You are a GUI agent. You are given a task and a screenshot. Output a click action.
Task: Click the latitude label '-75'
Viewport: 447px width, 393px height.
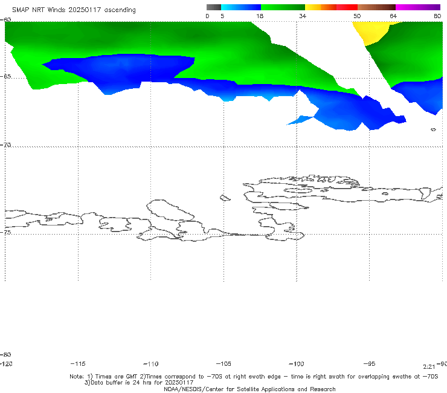coord(5,232)
